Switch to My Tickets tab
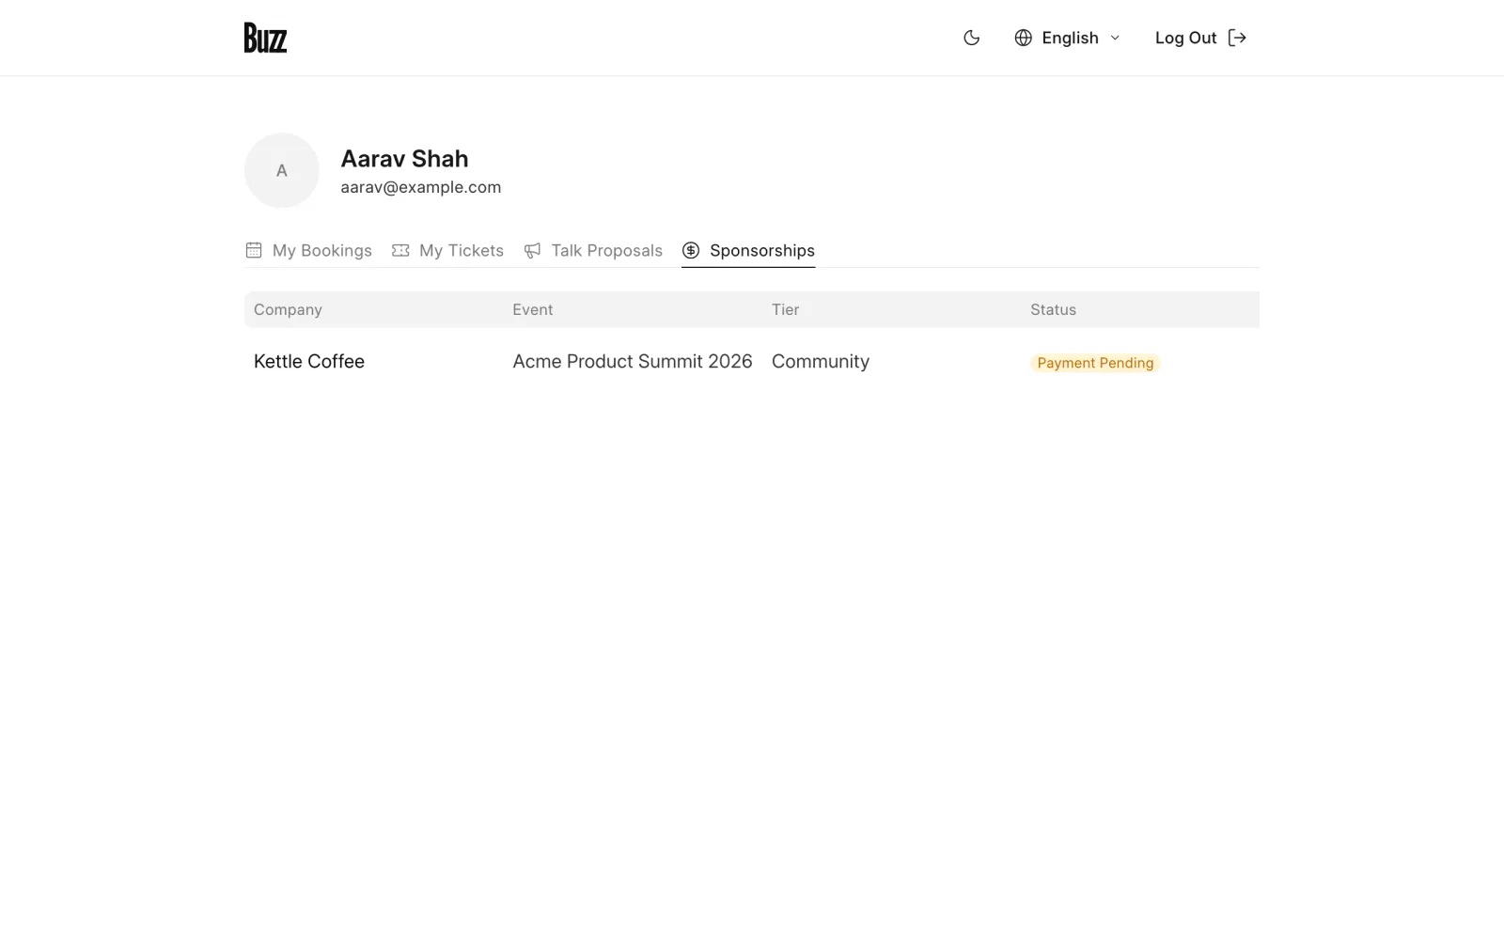The image size is (1504, 940). click(447, 250)
